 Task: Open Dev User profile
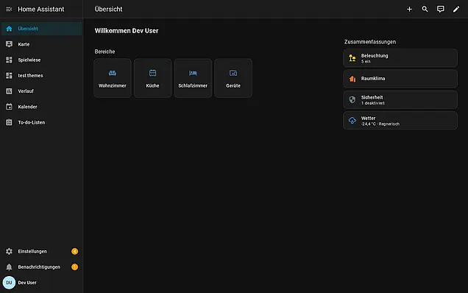pyautogui.click(x=41, y=283)
